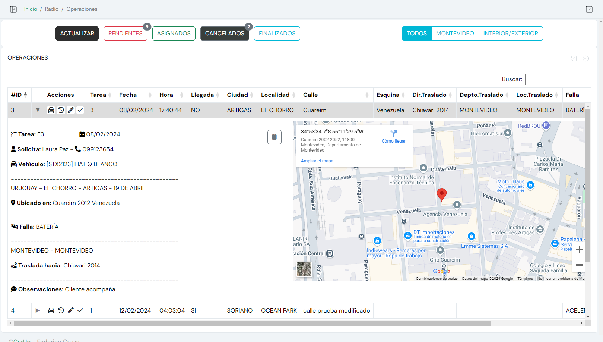This screenshot has width=603, height=342.
Task: Show FINALIZADOS operations
Action: (277, 34)
